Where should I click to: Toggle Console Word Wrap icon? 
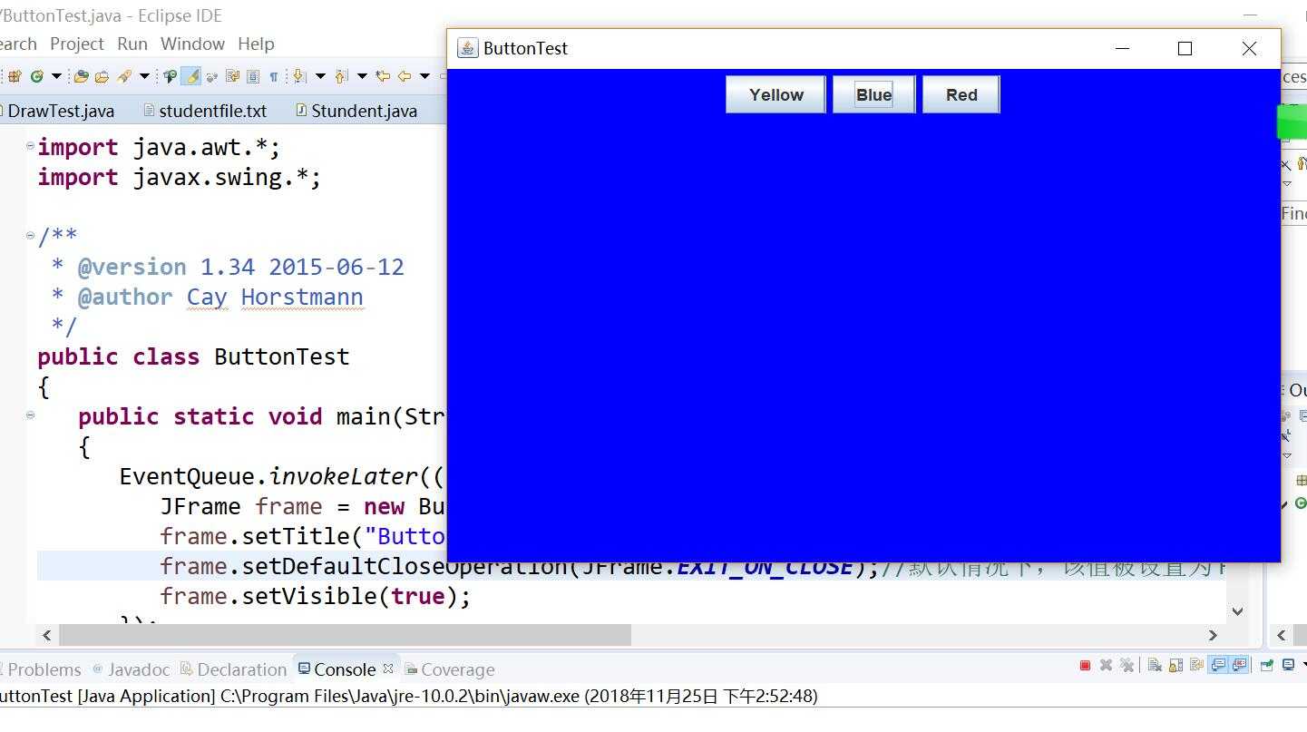[x=1197, y=666]
